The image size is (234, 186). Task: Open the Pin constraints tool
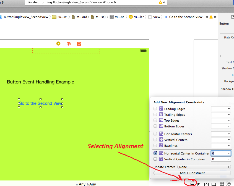pyautogui.click(x=199, y=184)
